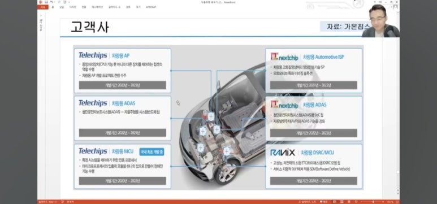Select the Telechips 차량용 MCU box heading
This screenshot has width=437, height=204.
[x=106, y=151]
